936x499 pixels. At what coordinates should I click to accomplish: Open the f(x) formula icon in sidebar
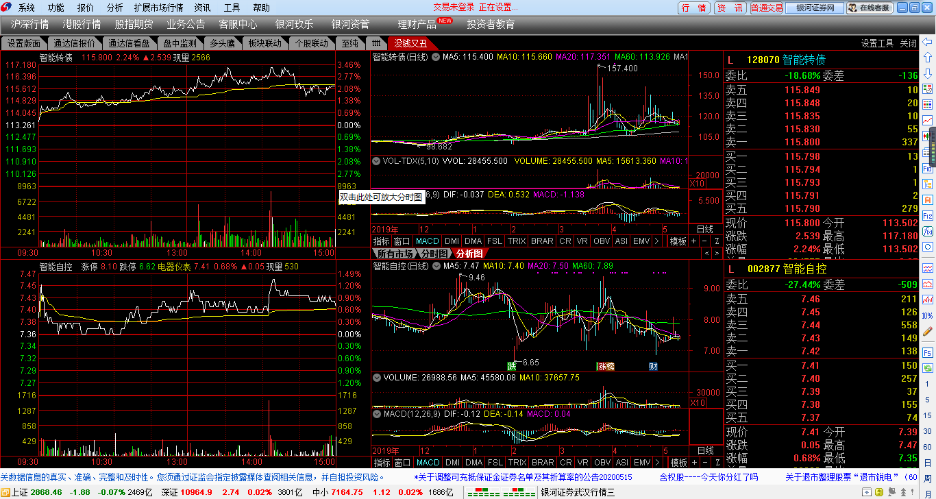(928, 232)
